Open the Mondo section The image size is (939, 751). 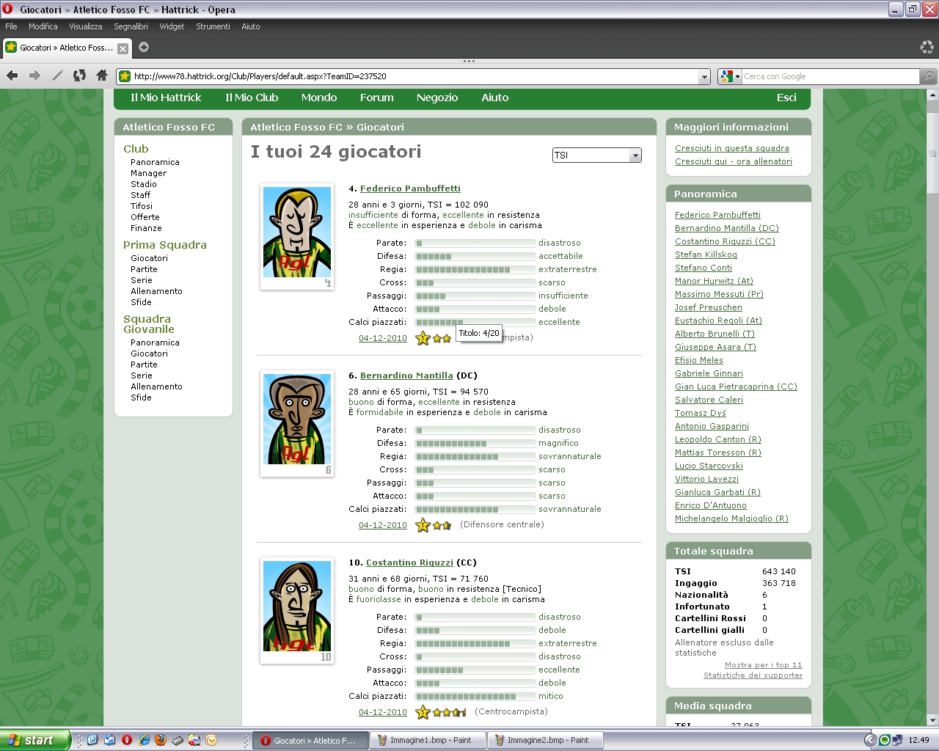coord(319,98)
